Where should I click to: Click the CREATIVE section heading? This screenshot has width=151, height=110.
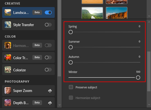tap(12, 4)
